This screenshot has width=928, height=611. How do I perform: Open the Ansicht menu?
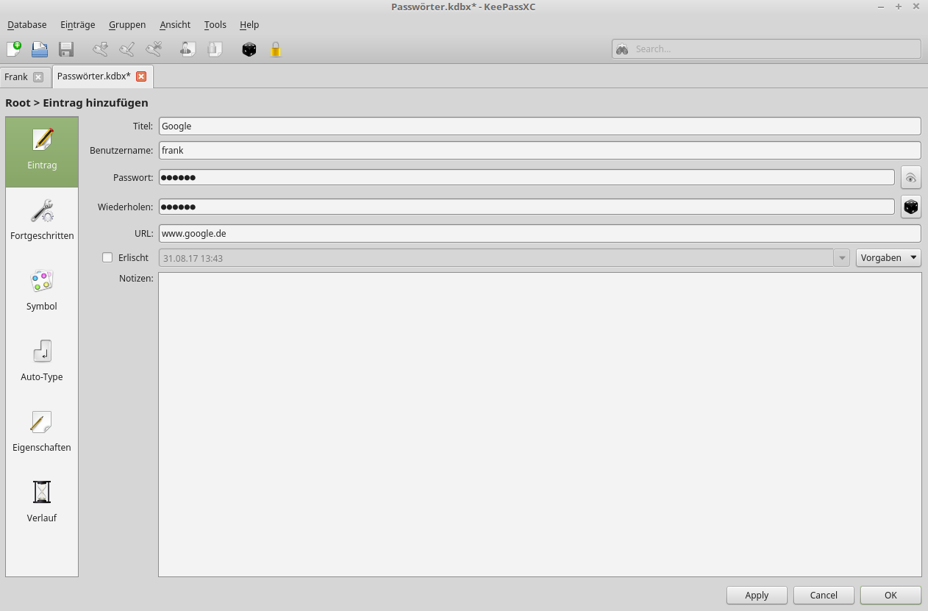coord(175,24)
